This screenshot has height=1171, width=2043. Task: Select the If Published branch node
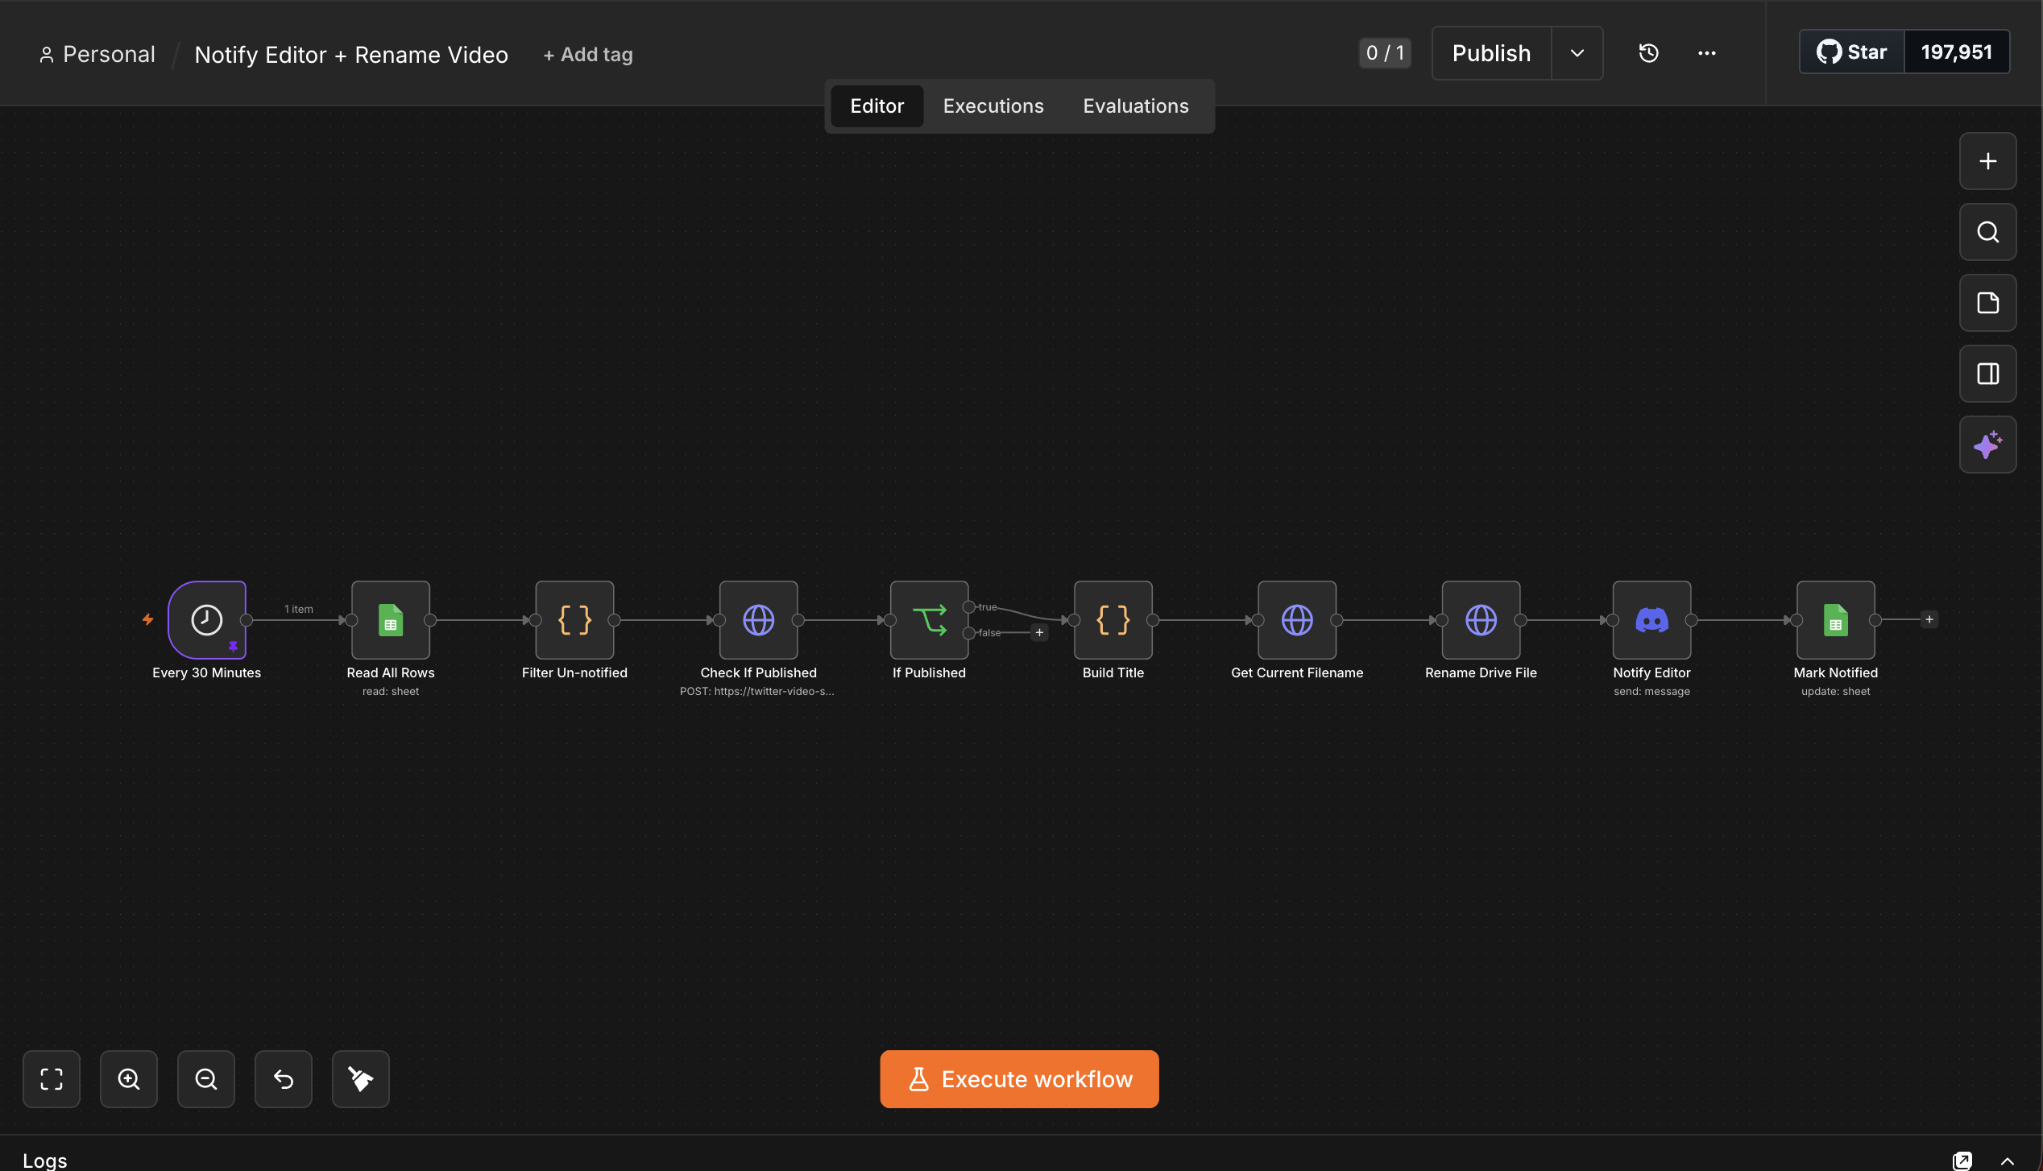pyautogui.click(x=929, y=619)
